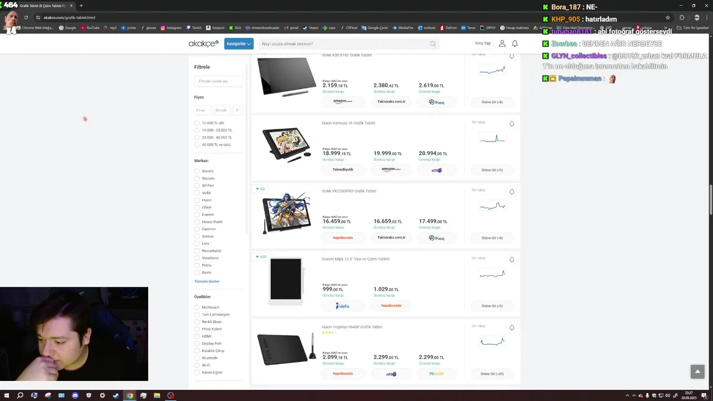Open Xiaomi Mijia 13.5" tablet title link
Screen dimensions: 713x401
355,259
